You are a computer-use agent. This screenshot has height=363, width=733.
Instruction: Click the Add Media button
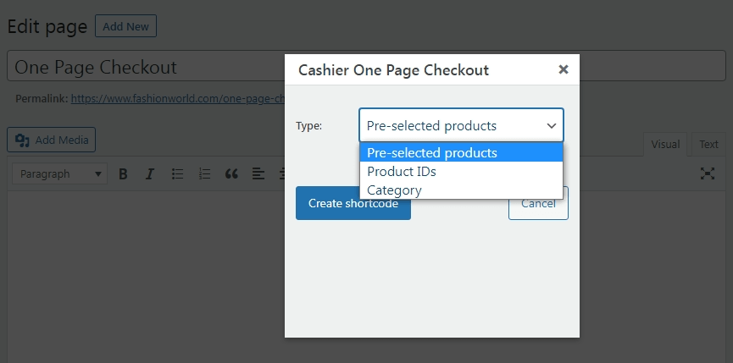coord(52,140)
